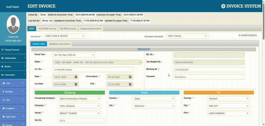This screenshot has width=265, height=126.
Task: Open the From City dropdown
Action: [x=154, y=106]
